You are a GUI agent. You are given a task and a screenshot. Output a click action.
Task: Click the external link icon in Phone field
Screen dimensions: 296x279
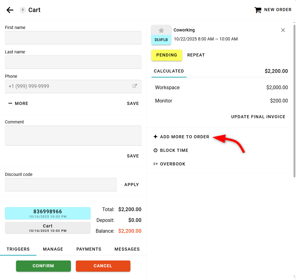135,86
